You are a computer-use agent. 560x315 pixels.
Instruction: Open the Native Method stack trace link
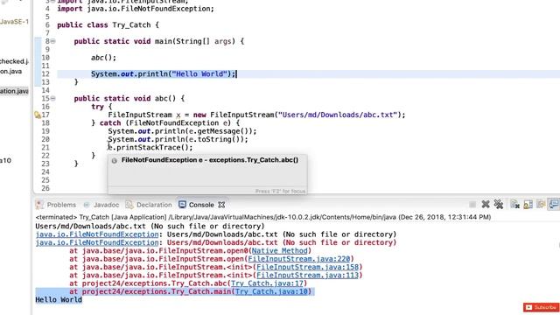tap(280, 251)
